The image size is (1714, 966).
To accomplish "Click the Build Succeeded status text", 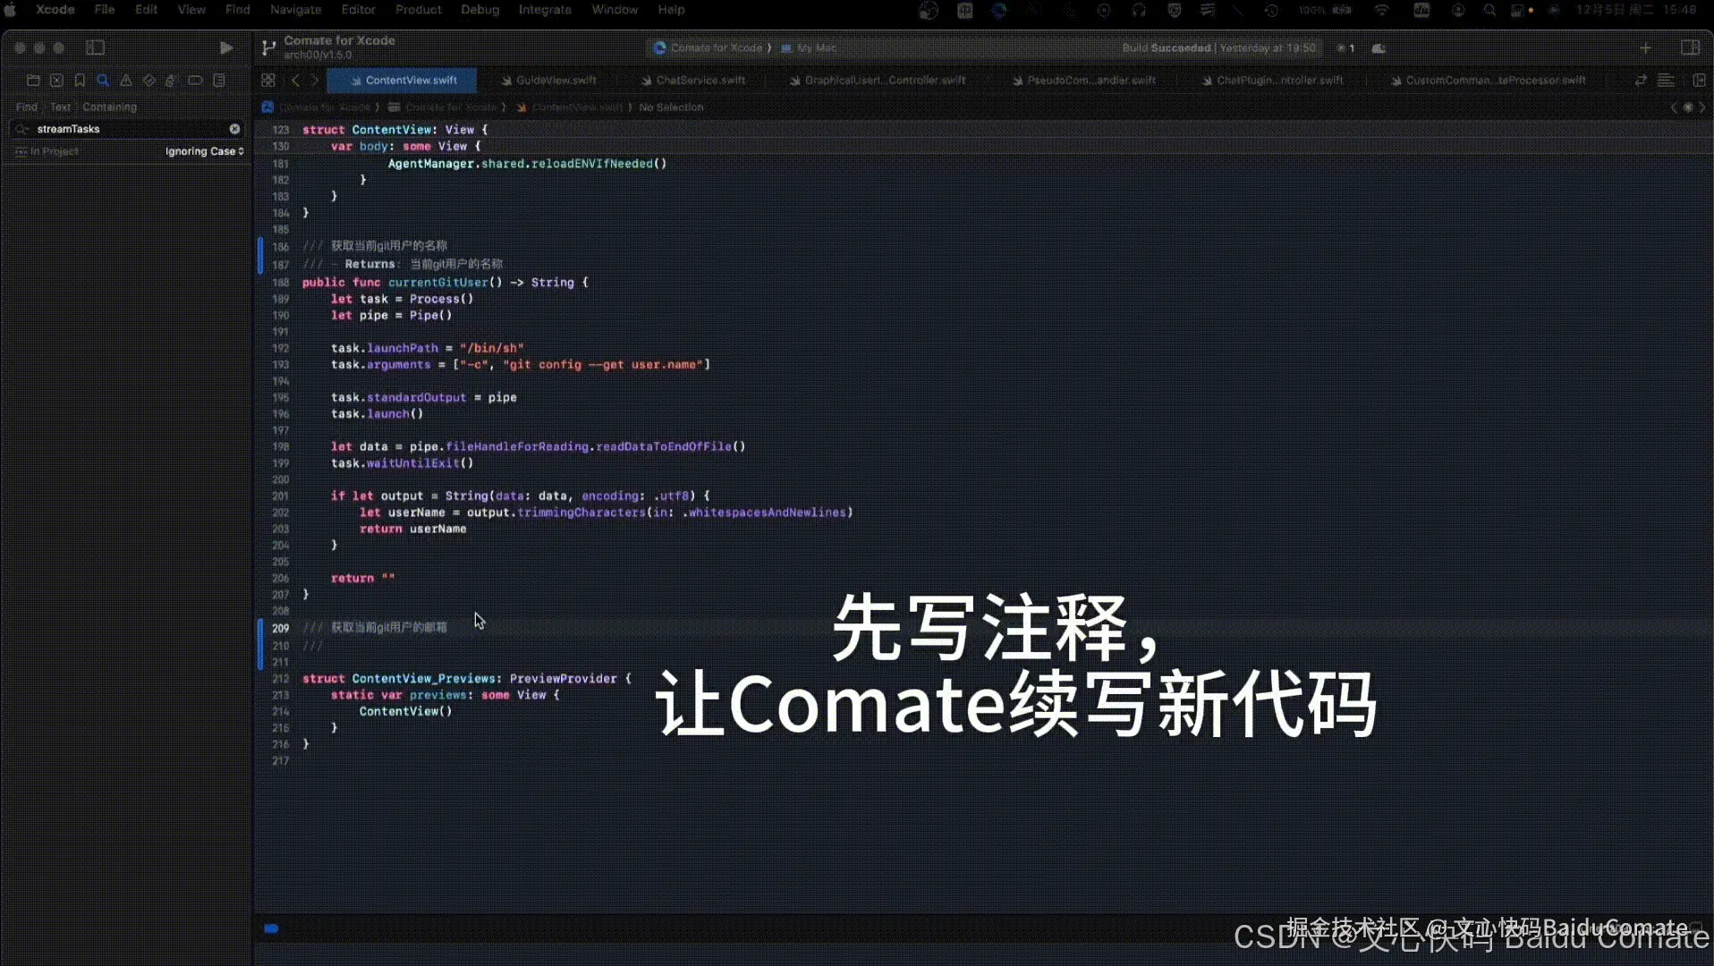I will coord(1218,48).
